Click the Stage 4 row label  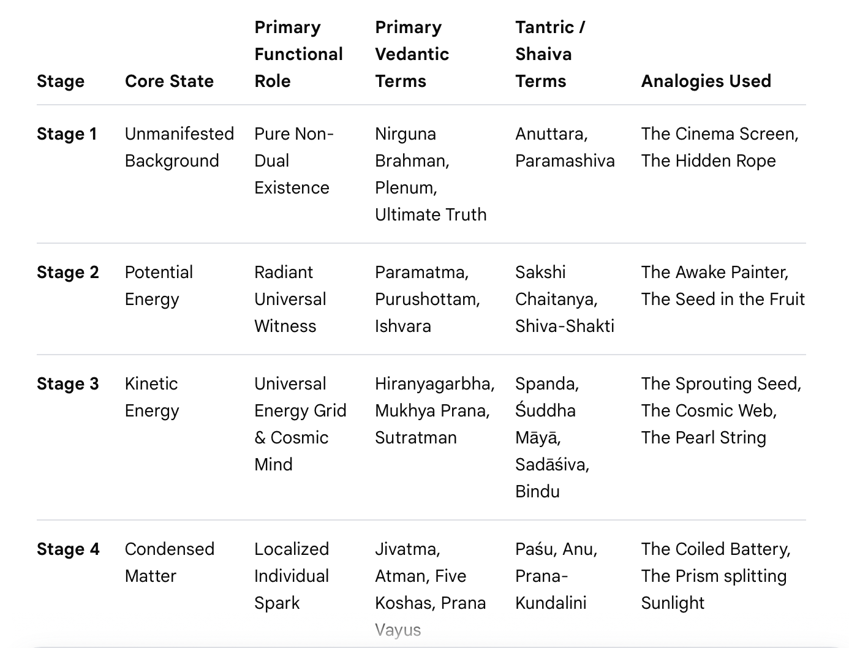tap(68, 549)
